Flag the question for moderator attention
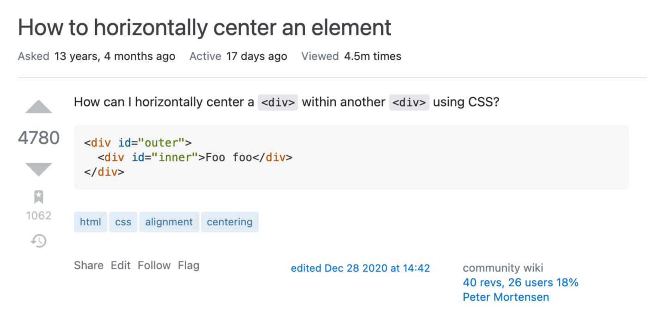The width and height of the screenshot is (647, 330). [189, 265]
